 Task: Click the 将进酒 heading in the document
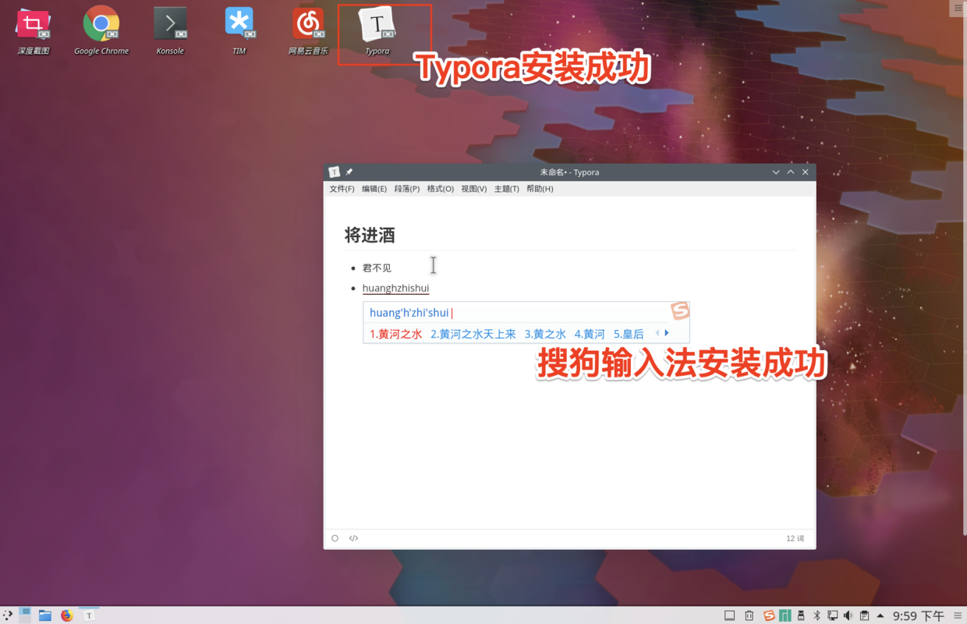pyautogui.click(x=370, y=235)
